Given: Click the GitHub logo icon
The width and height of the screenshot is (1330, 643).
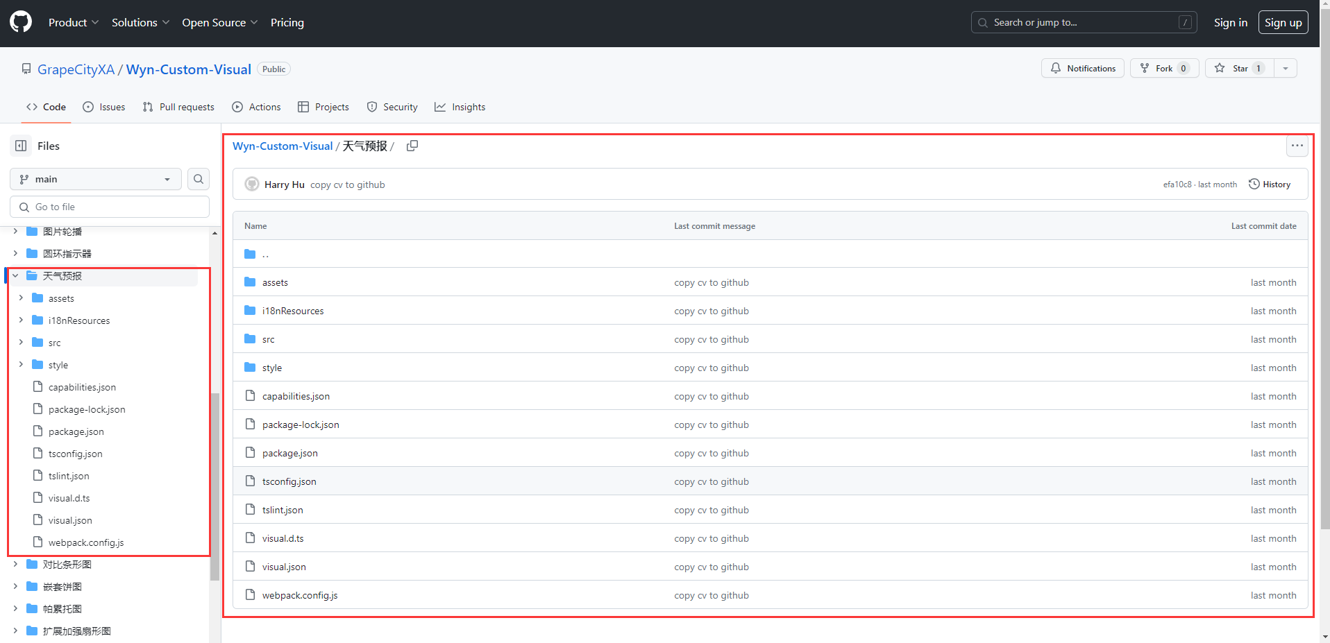Looking at the screenshot, I should 21,22.
